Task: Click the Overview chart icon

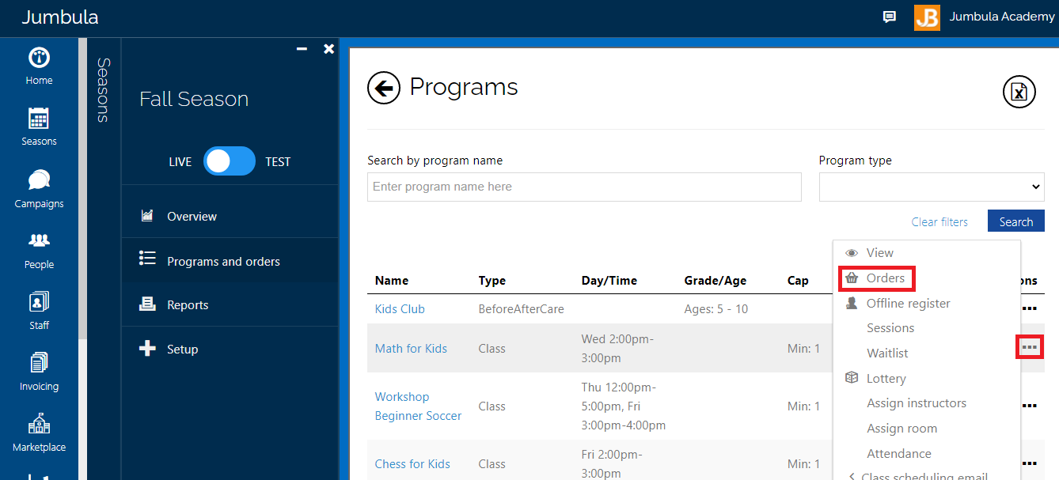Action: [146, 215]
